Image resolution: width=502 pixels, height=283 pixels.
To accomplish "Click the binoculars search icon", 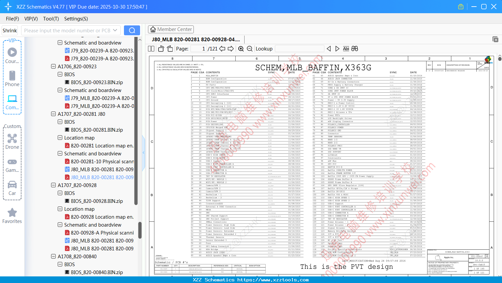I will click(355, 49).
